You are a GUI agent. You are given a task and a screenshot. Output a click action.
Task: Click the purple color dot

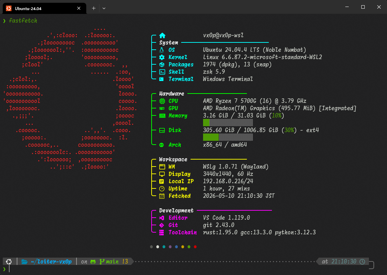coord(170,247)
